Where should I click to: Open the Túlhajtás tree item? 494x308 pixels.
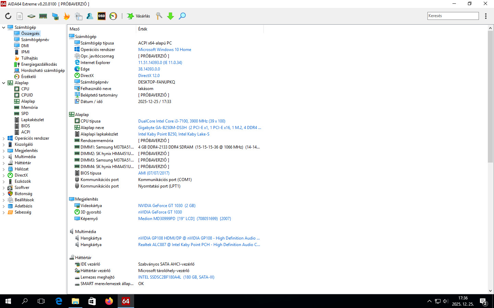coord(30,58)
